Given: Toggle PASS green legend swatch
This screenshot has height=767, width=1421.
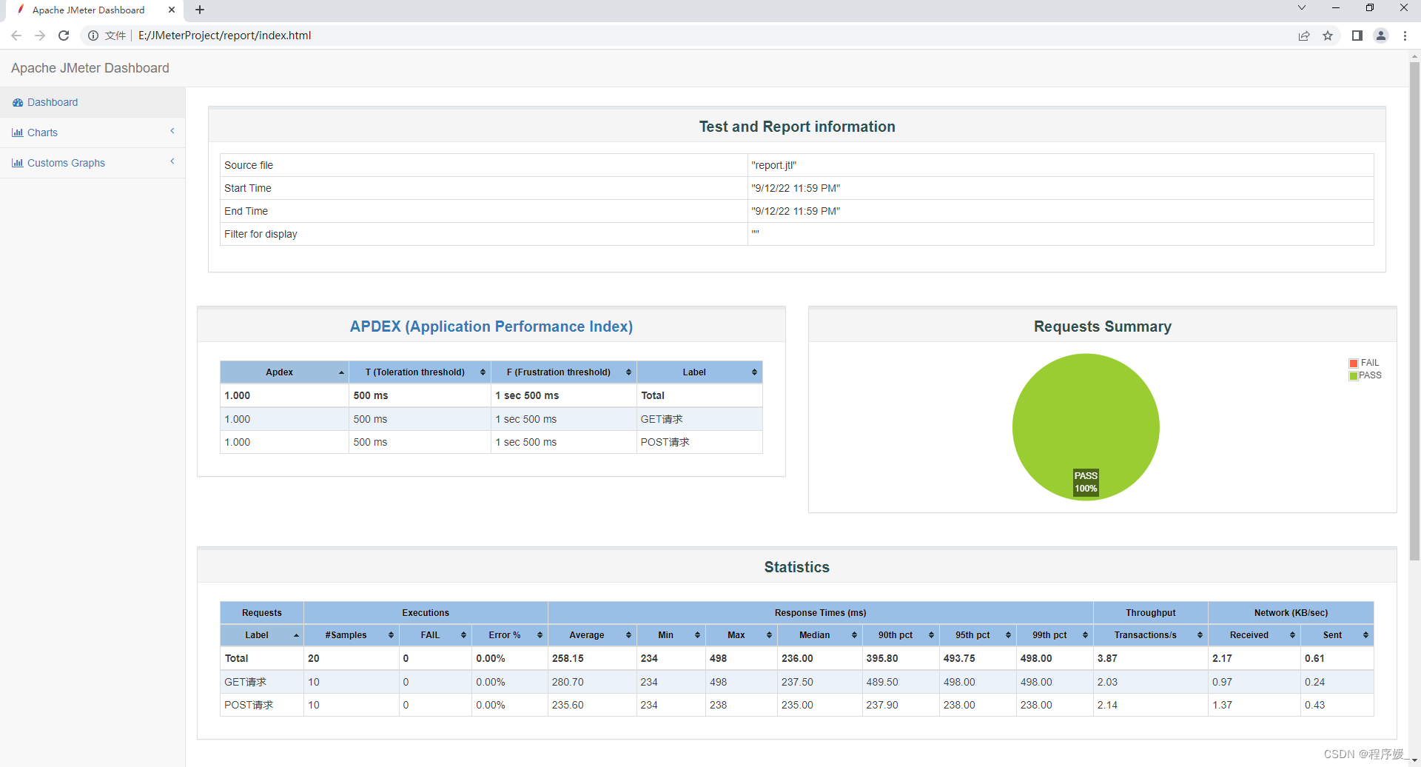Looking at the screenshot, I should [1354, 376].
